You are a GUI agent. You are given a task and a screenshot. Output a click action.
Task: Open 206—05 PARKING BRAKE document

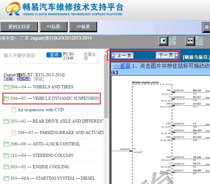(x=60, y=133)
